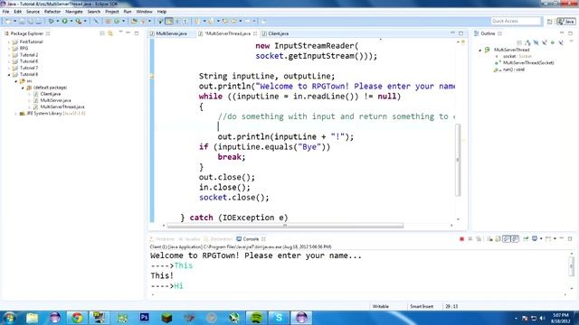Toggle Link with Editor in Package Explorer
This screenshot has width=579, height=325.
coord(110,33)
